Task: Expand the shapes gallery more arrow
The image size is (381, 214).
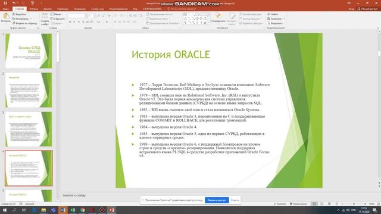Action: tap(209, 23)
